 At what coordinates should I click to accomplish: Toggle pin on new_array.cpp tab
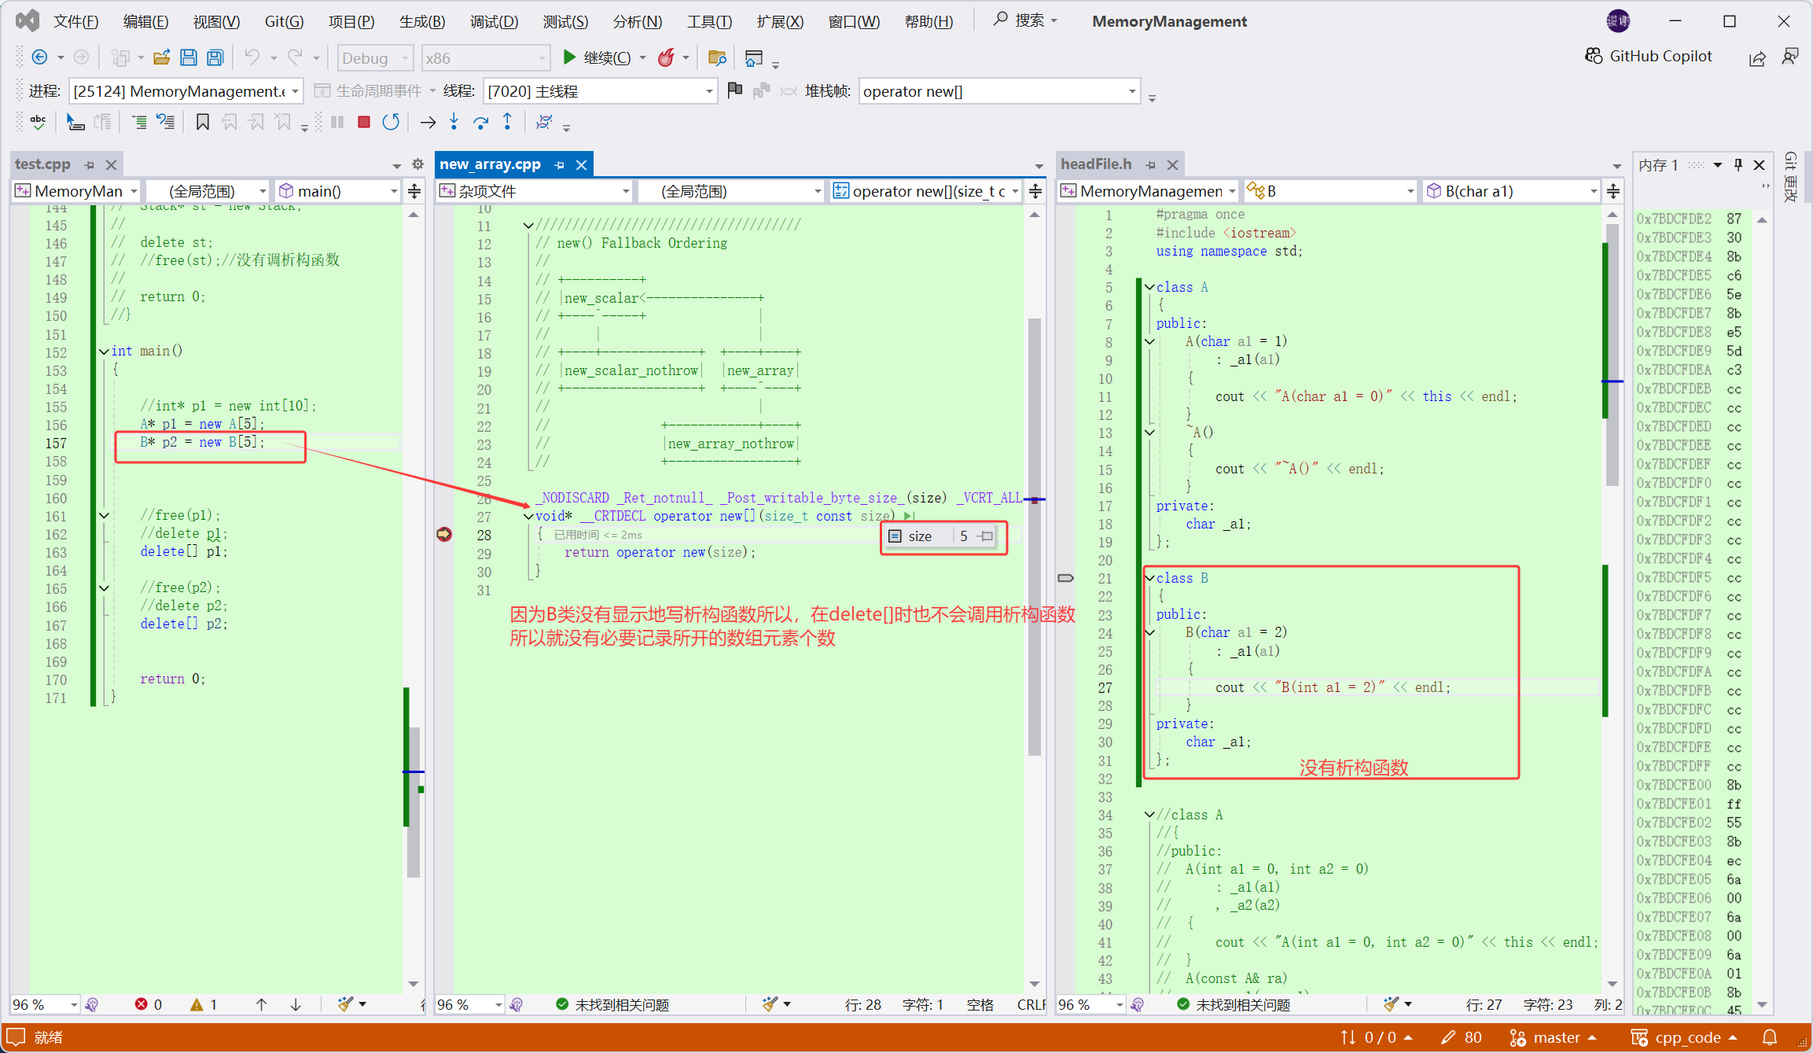(x=559, y=164)
